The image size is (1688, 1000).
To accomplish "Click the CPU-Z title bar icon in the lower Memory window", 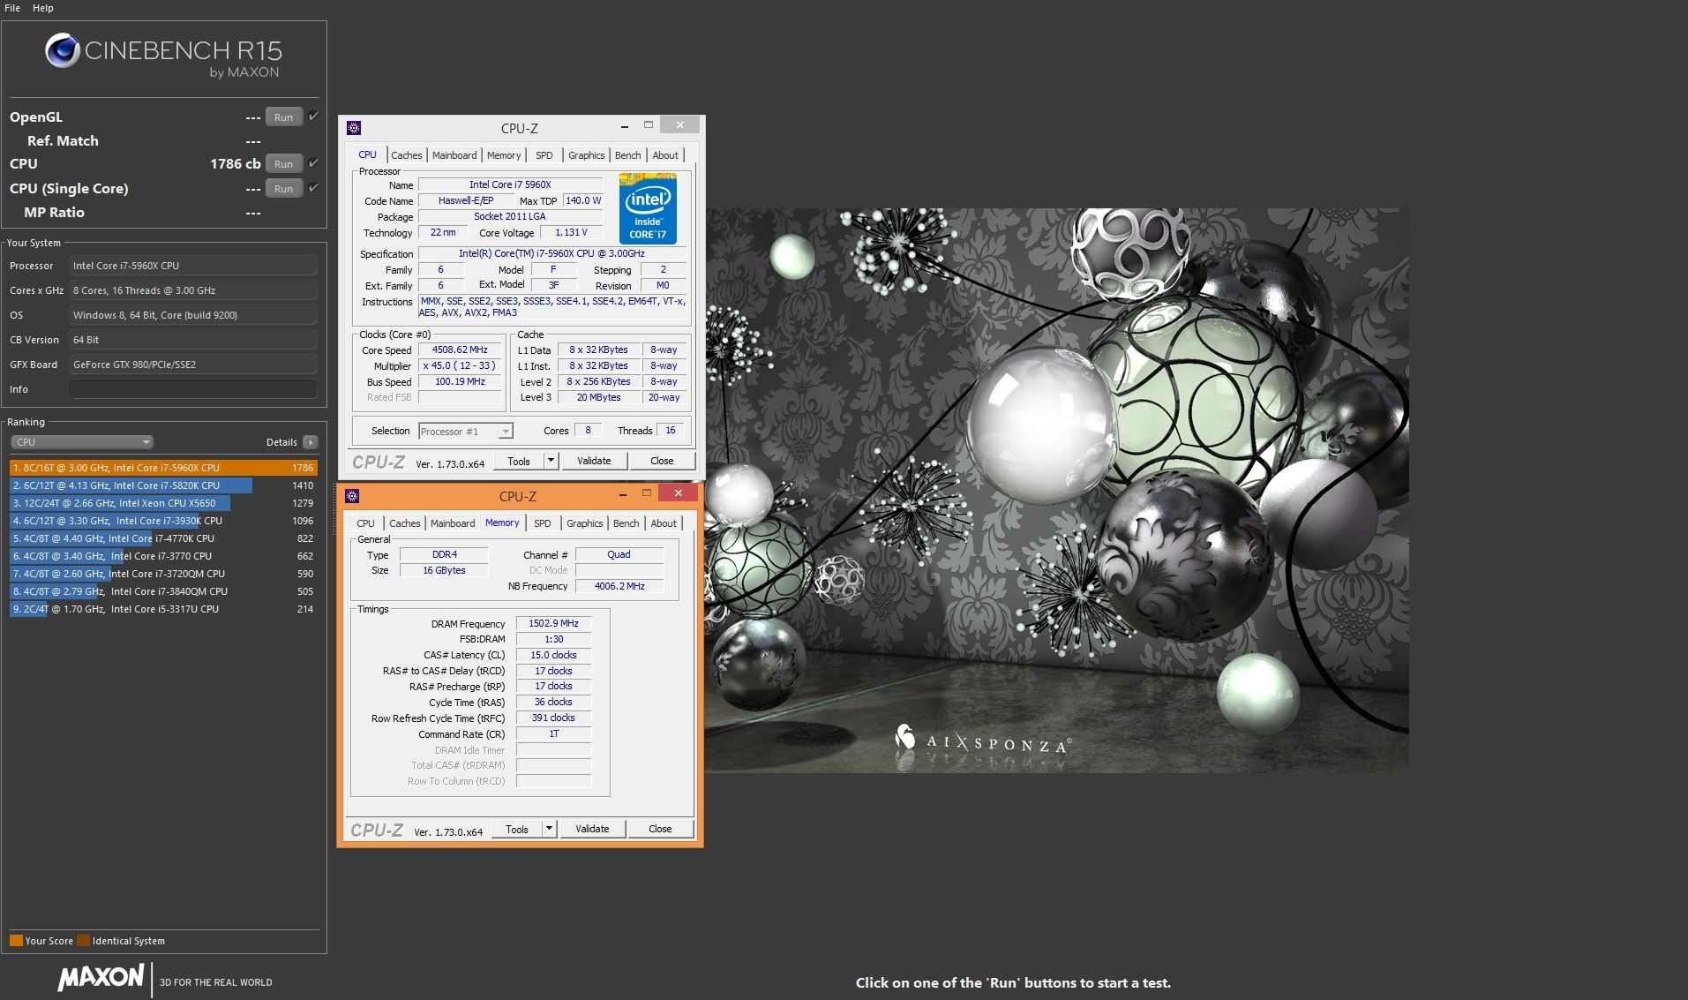I will [352, 496].
